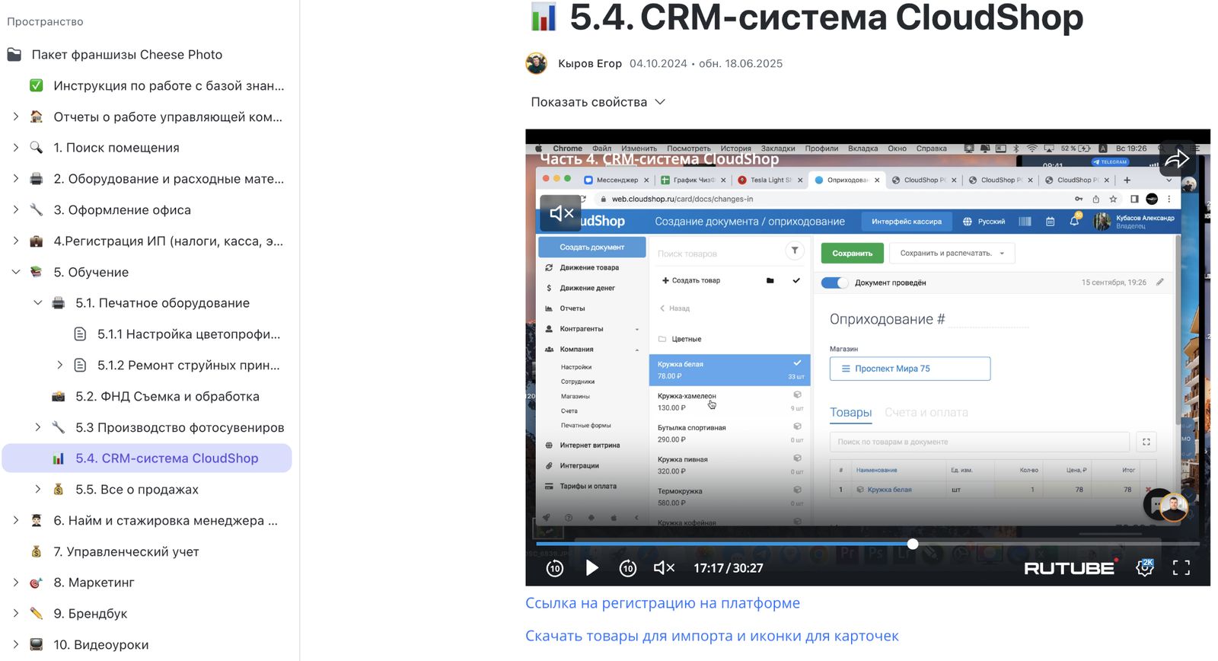The image size is (1218, 661).
Task: Open the 5.2. ФНД Съемка и обработка page
Action: click(x=167, y=396)
